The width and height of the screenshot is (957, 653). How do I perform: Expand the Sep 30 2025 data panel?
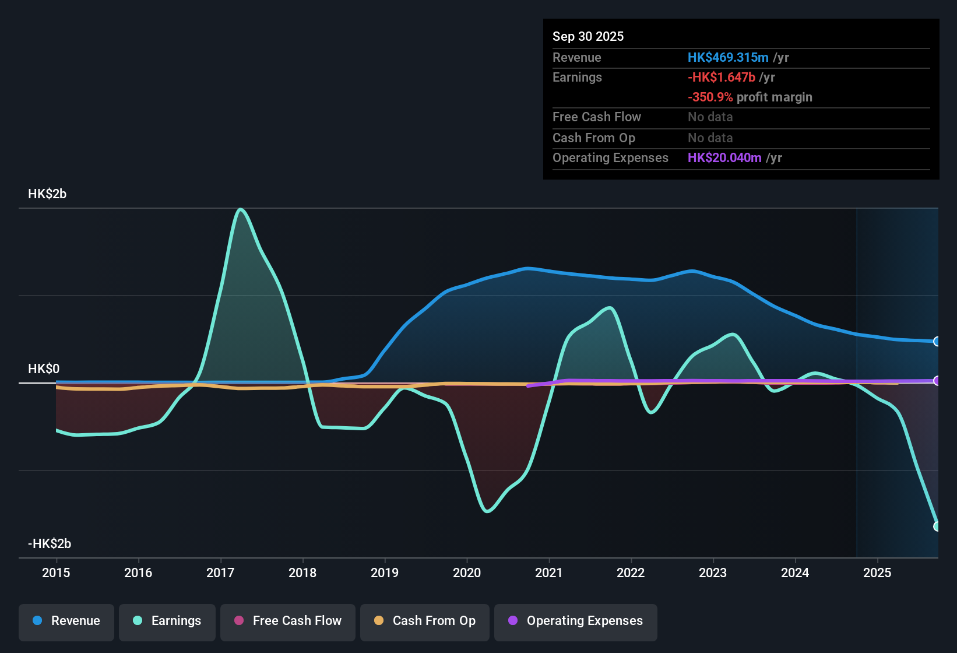coord(588,36)
